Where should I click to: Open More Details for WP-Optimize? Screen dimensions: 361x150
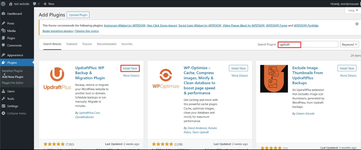[240, 76]
